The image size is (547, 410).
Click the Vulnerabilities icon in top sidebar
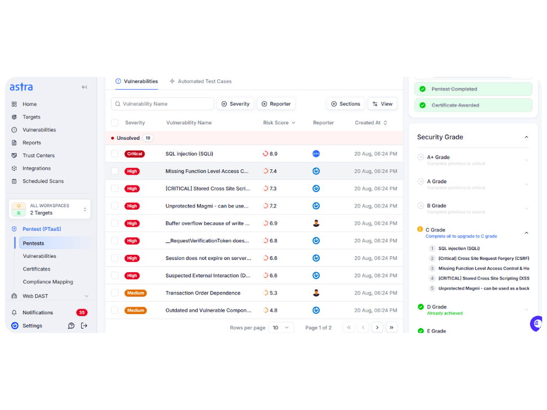(14, 130)
